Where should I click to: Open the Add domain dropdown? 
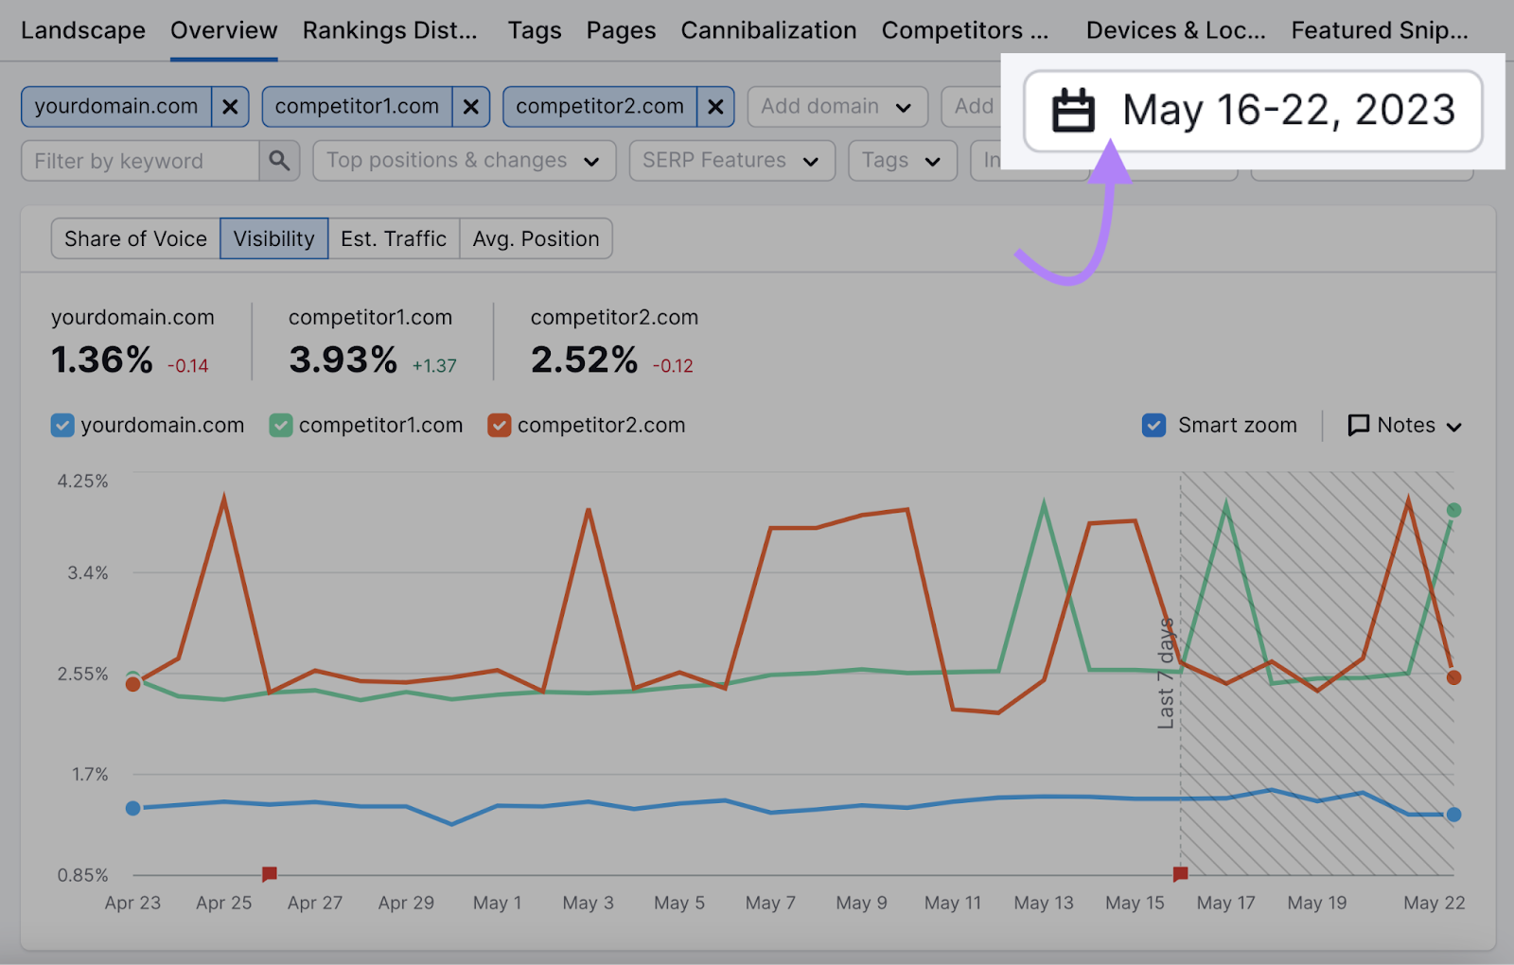pyautogui.click(x=836, y=106)
